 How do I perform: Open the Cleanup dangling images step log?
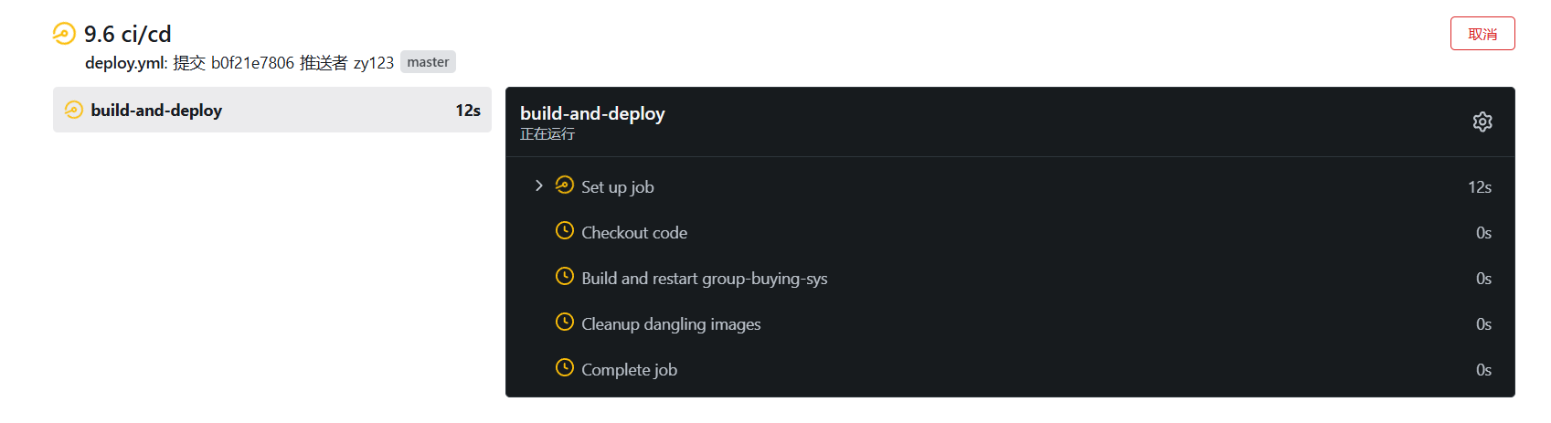(1010, 324)
